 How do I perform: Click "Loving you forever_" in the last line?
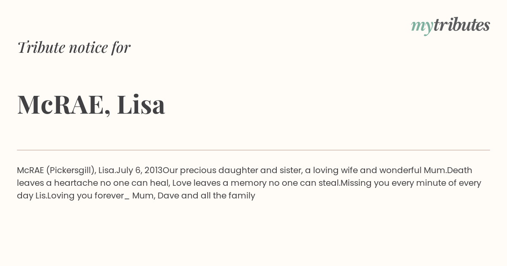(88, 196)
